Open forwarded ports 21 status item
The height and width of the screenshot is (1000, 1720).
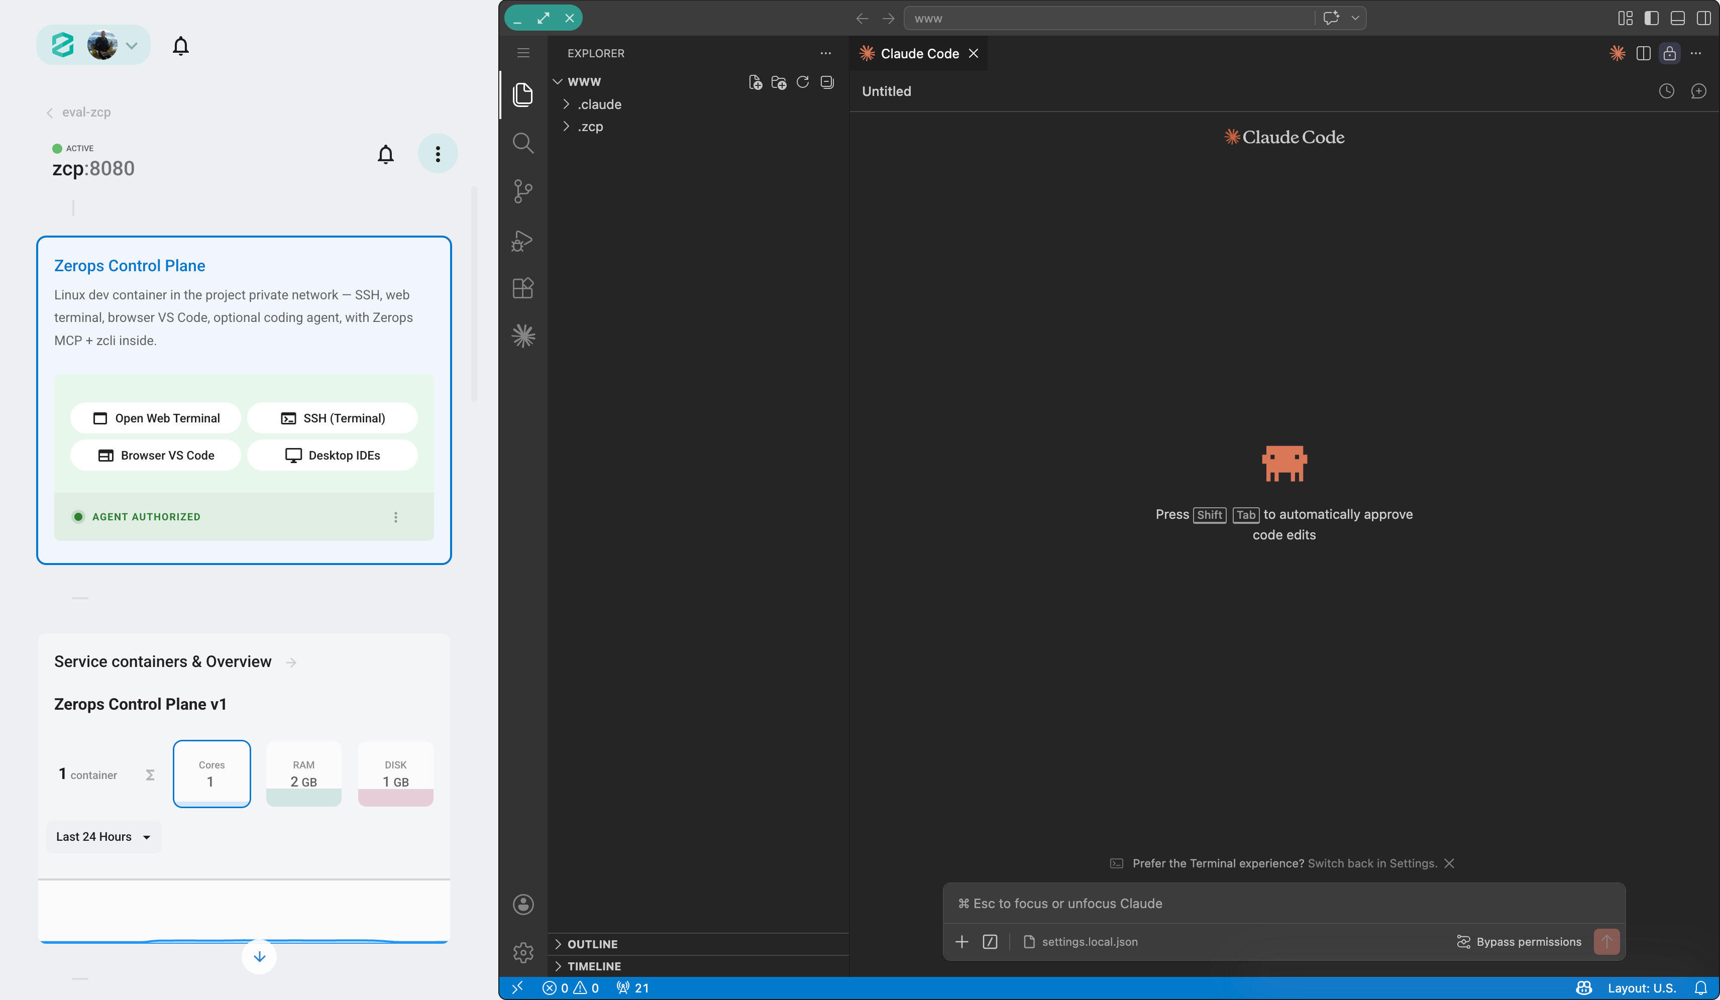tap(633, 988)
